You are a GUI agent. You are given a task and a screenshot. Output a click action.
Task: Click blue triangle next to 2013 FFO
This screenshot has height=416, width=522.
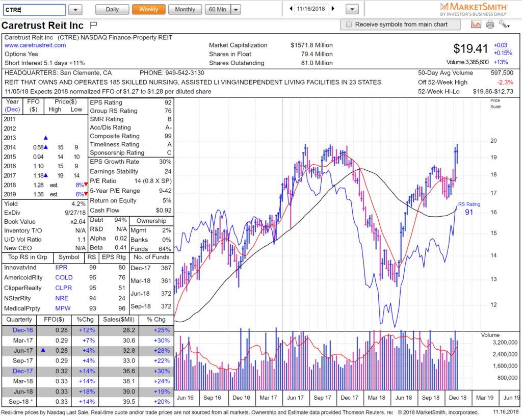[45, 138]
